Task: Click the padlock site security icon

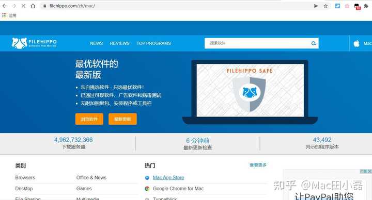Action: point(44,6)
